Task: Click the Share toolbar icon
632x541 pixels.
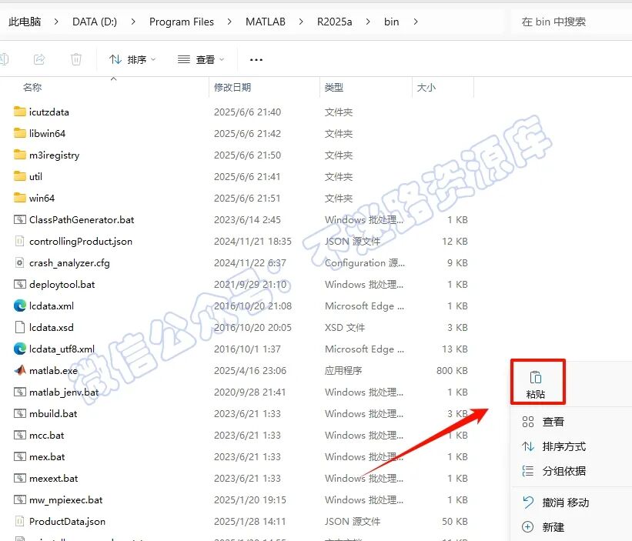Action: point(39,59)
